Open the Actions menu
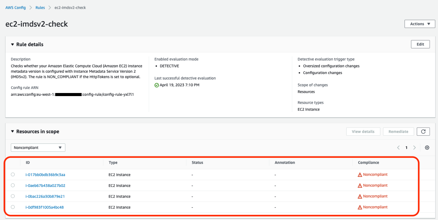 click(x=420, y=24)
